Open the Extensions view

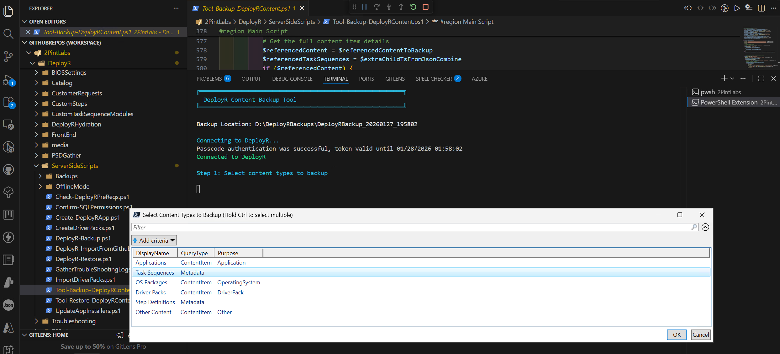click(8, 102)
